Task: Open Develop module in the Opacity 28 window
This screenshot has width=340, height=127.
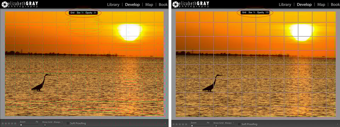Action: (132, 4)
